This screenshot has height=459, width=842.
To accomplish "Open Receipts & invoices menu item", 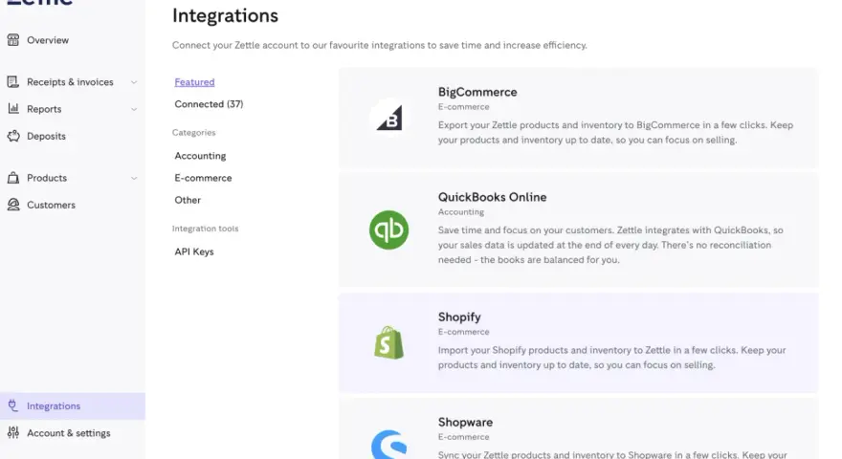I will click(70, 81).
